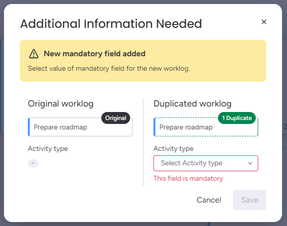Image resolution: width=287 pixels, height=226 pixels.
Task: Select the original Prepare roadmap worklog card
Action: [x=80, y=127]
